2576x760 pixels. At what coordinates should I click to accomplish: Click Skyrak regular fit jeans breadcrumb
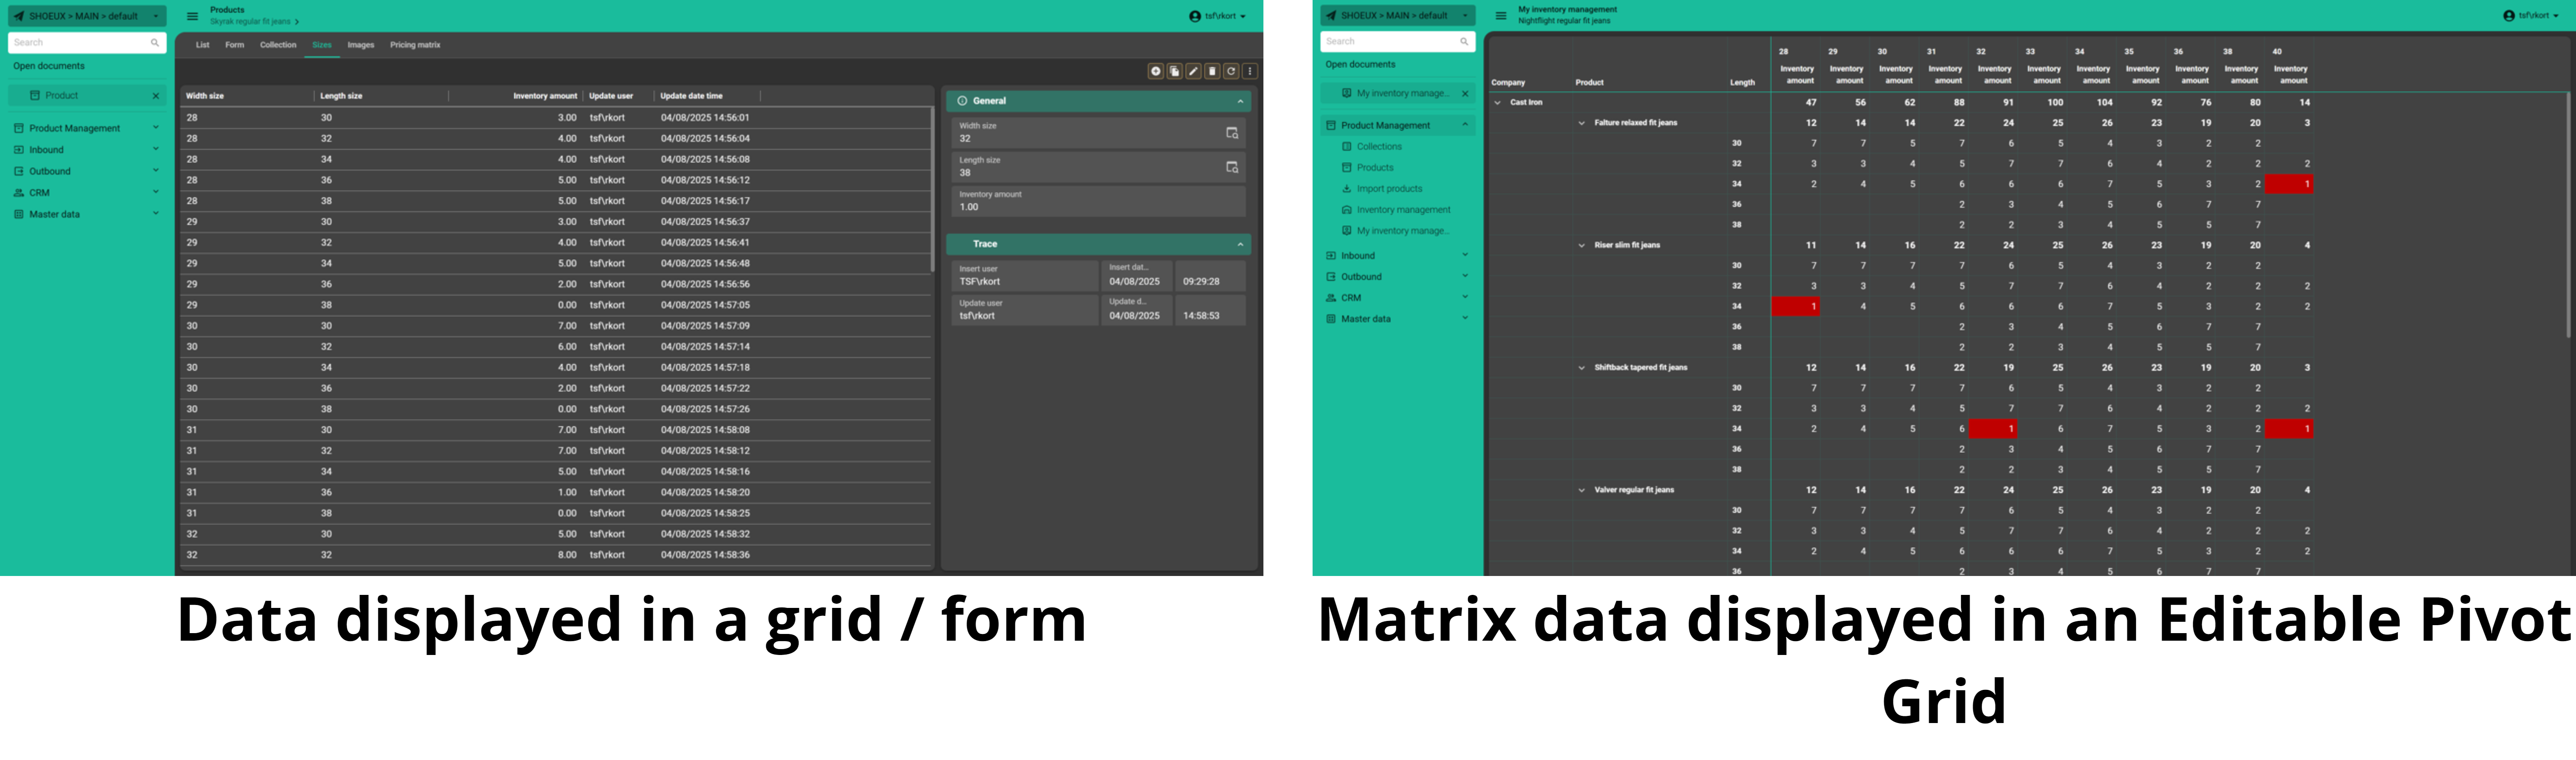click(250, 22)
